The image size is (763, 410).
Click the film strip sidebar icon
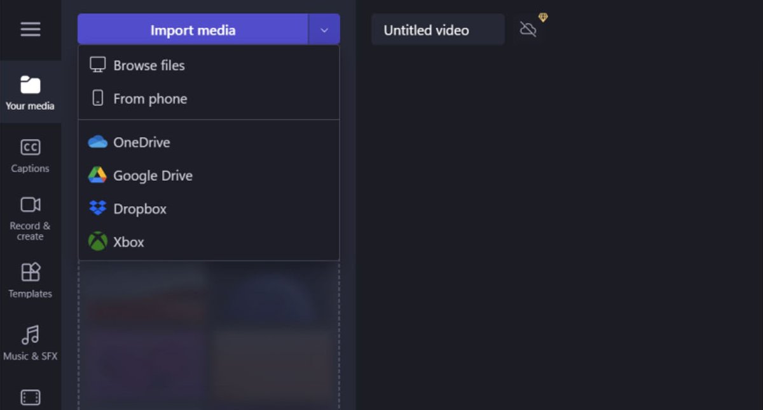[x=30, y=397]
